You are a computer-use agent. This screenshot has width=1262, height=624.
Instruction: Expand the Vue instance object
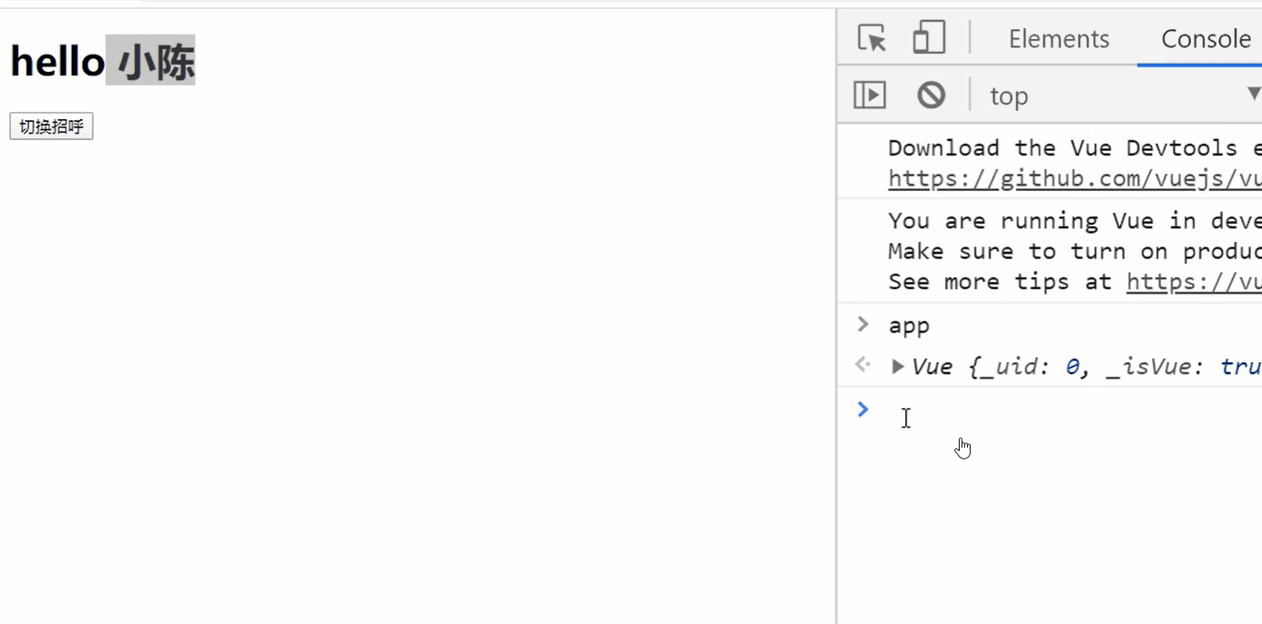(898, 366)
